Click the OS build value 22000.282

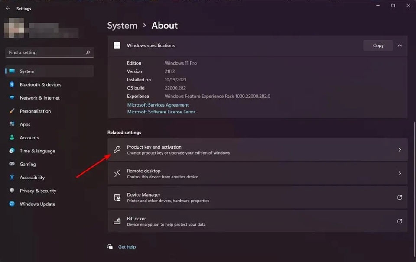(175, 88)
